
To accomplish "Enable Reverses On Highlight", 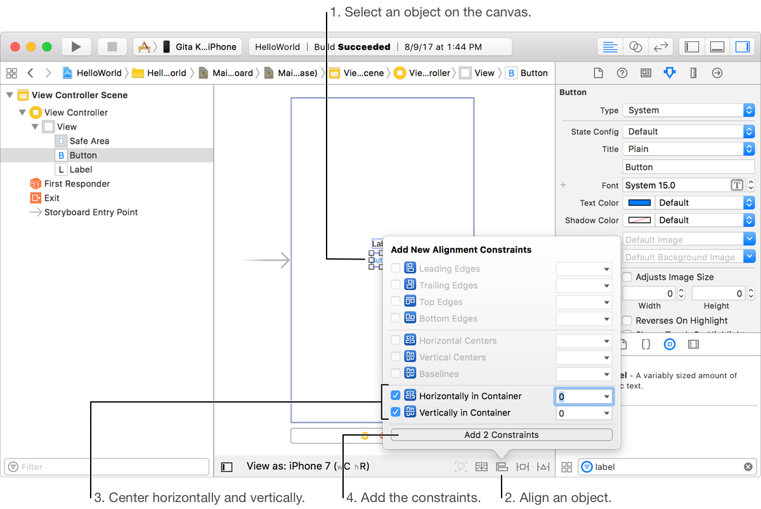I will (x=627, y=320).
